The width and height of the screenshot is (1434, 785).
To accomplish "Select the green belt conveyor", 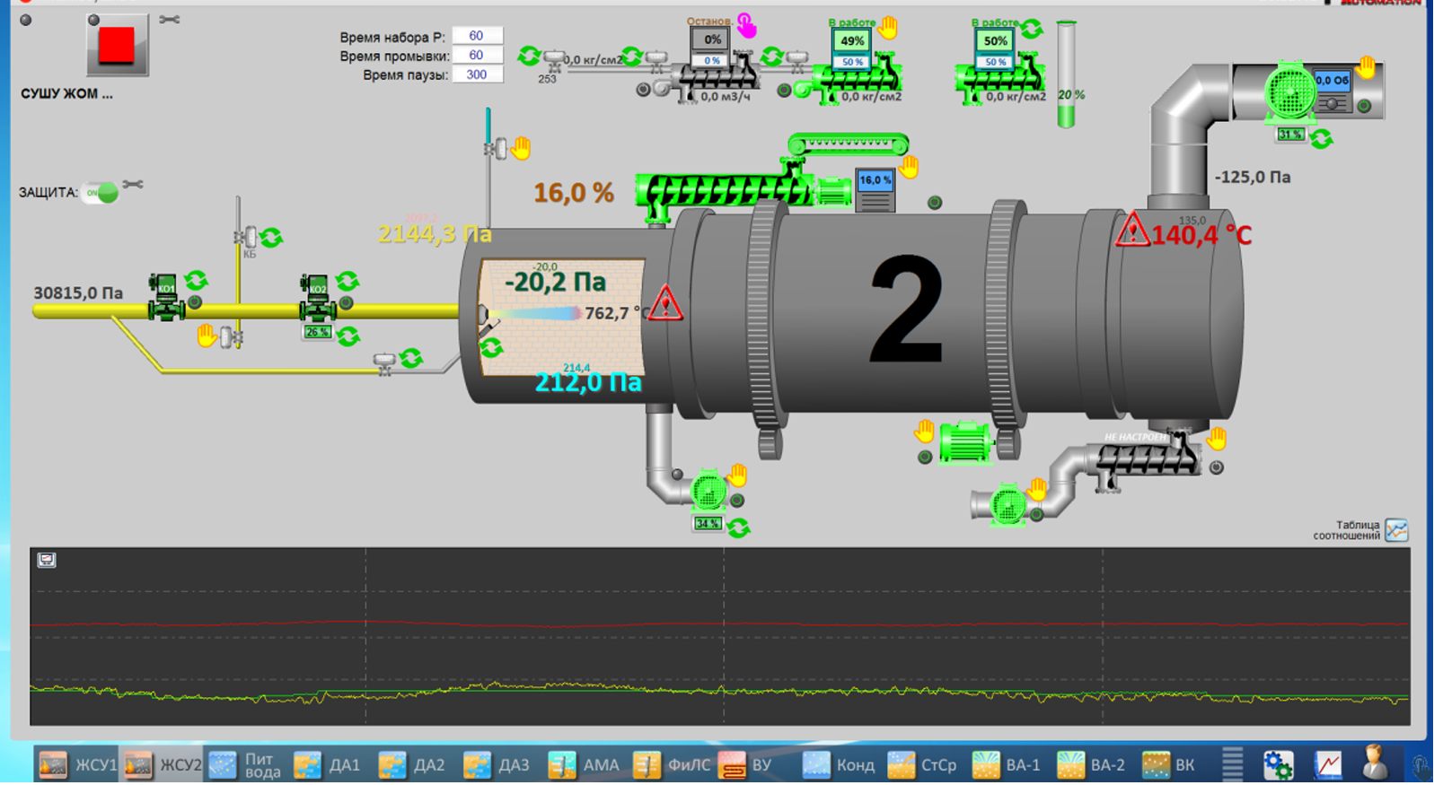I will [x=849, y=144].
